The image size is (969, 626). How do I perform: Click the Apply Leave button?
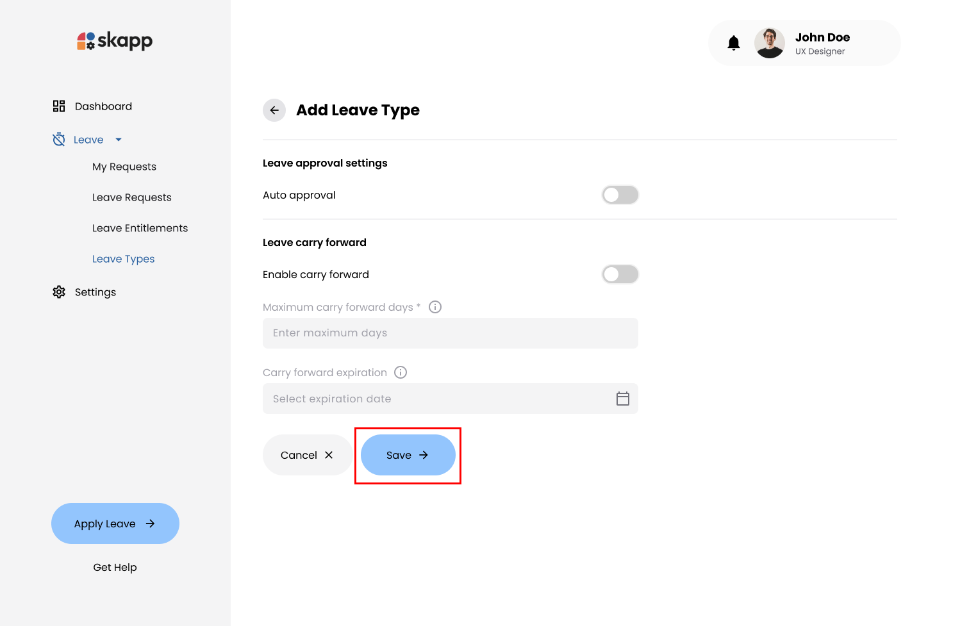coord(115,523)
